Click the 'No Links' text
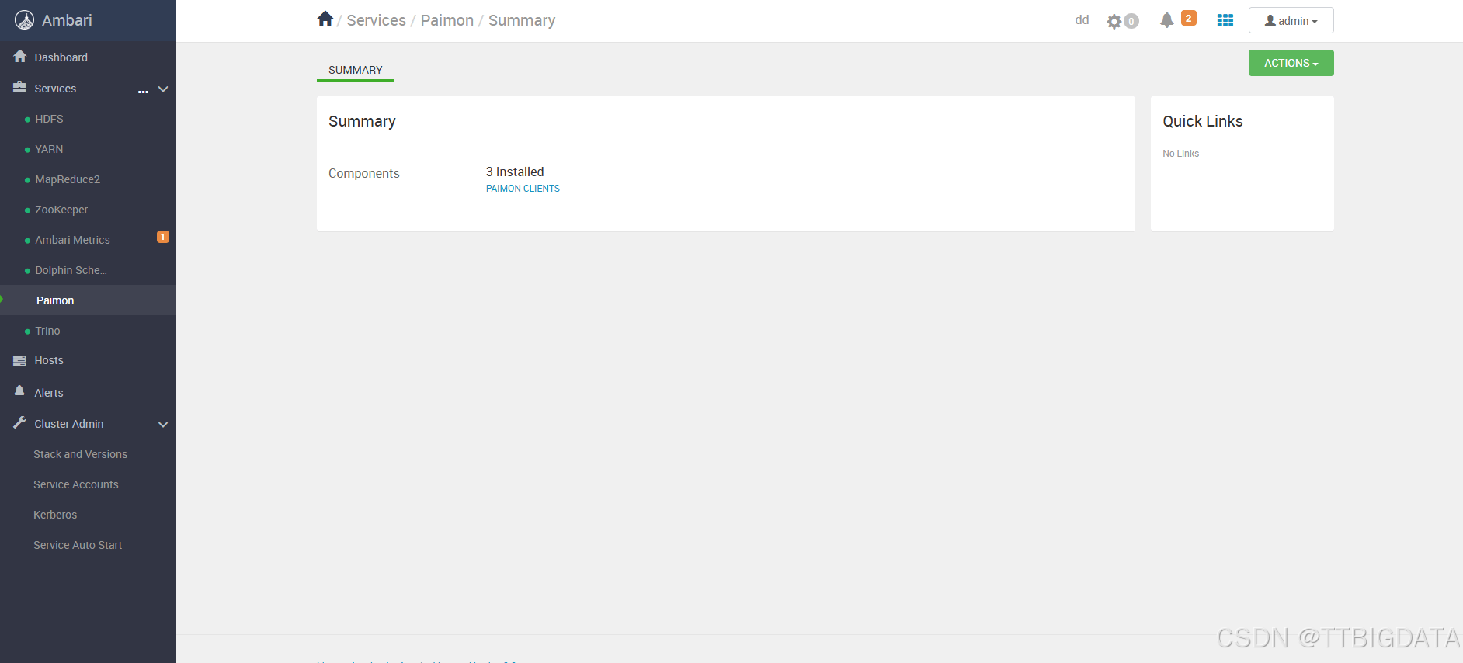Viewport: 1463px width, 663px height. tap(1180, 154)
